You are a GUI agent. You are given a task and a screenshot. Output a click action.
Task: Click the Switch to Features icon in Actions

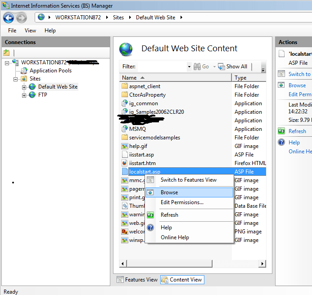(x=281, y=74)
